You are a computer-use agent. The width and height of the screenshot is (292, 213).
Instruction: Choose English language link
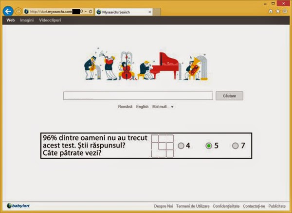click(x=142, y=107)
